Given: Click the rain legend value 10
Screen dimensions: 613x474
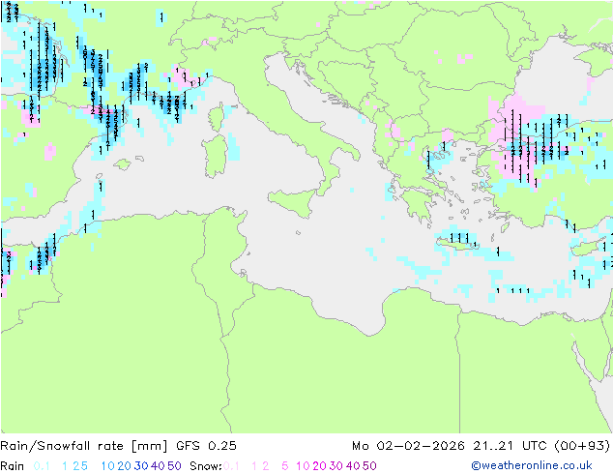Looking at the screenshot, I should (108, 466).
